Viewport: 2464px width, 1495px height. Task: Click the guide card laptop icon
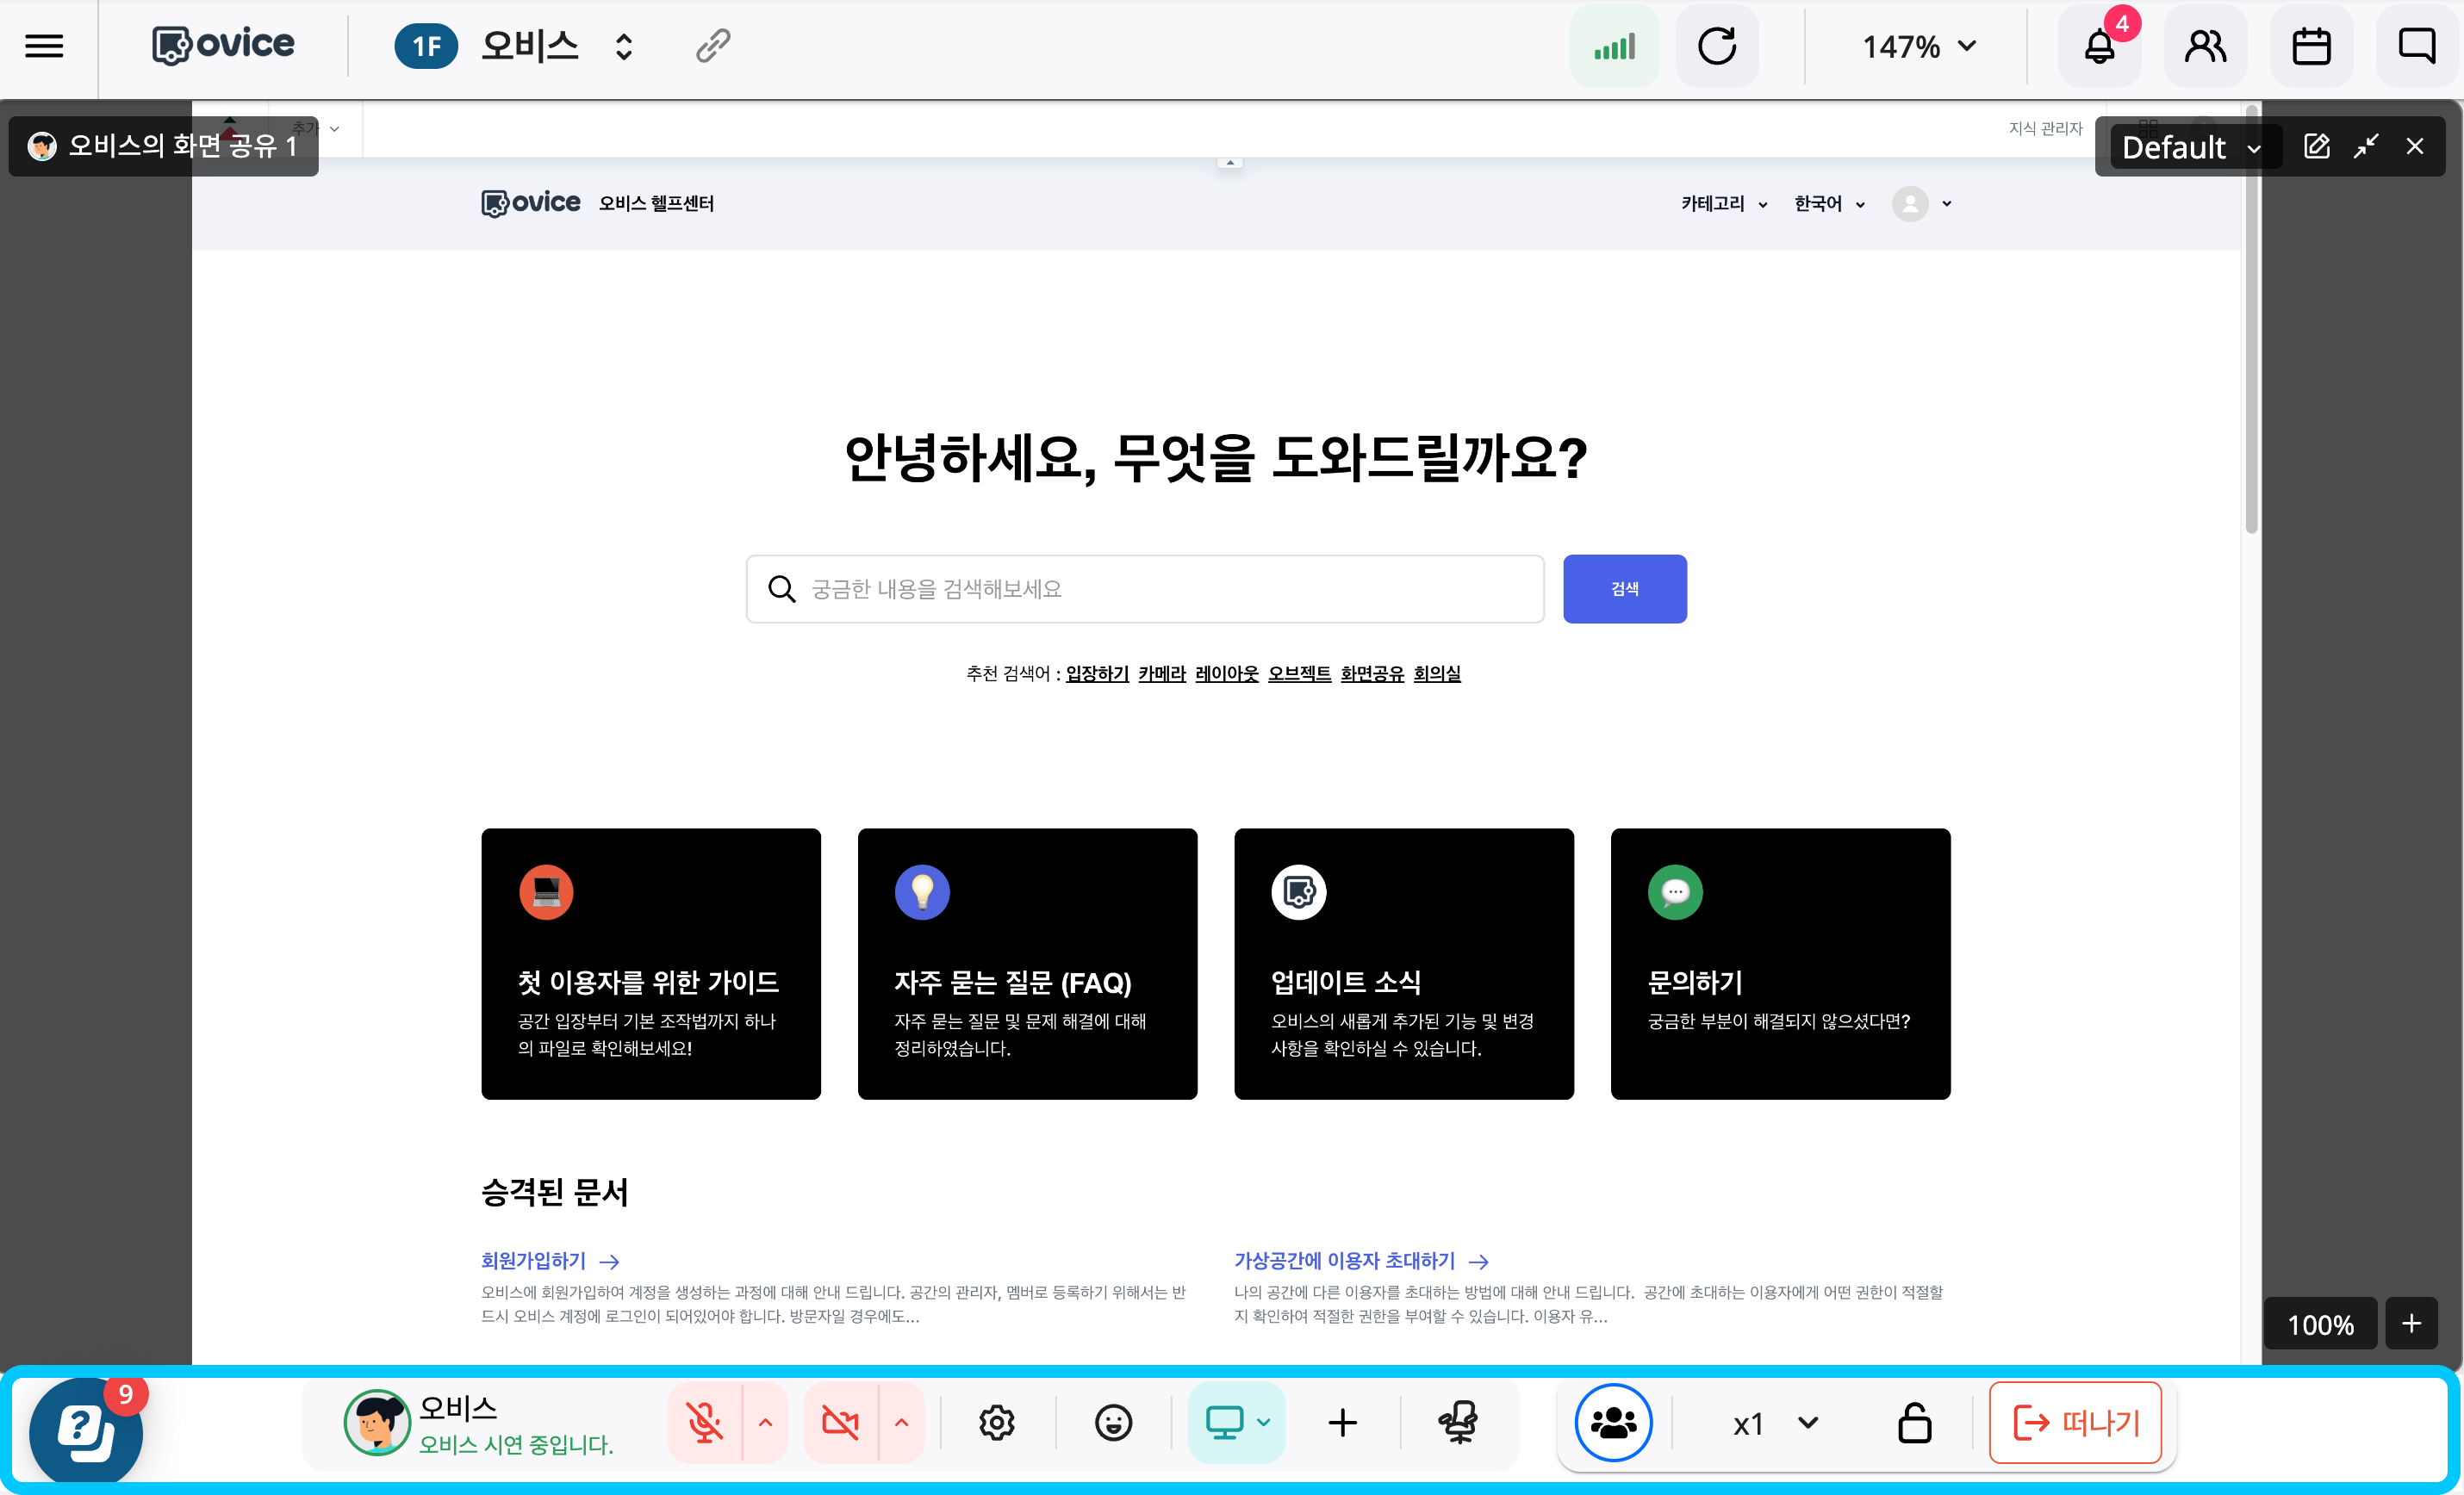click(x=546, y=891)
